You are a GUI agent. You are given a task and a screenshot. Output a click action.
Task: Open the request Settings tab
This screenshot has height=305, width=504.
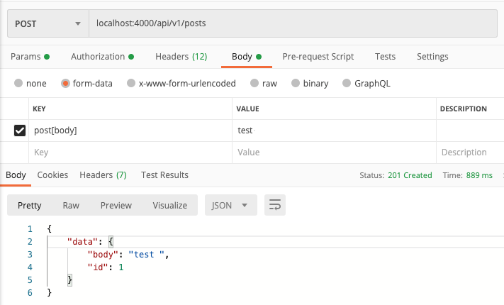click(x=432, y=57)
